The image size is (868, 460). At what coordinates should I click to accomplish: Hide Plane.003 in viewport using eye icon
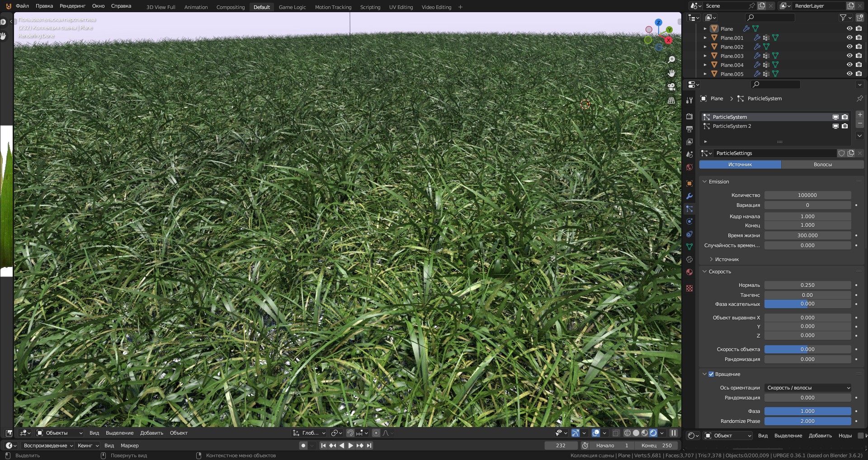tap(849, 56)
